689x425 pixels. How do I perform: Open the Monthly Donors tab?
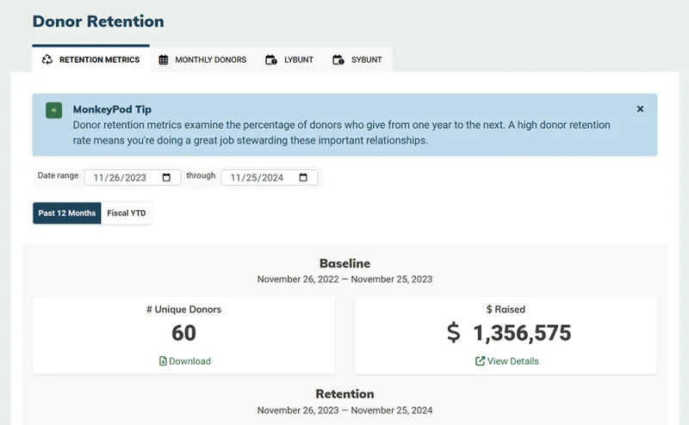click(x=202, y=59)
